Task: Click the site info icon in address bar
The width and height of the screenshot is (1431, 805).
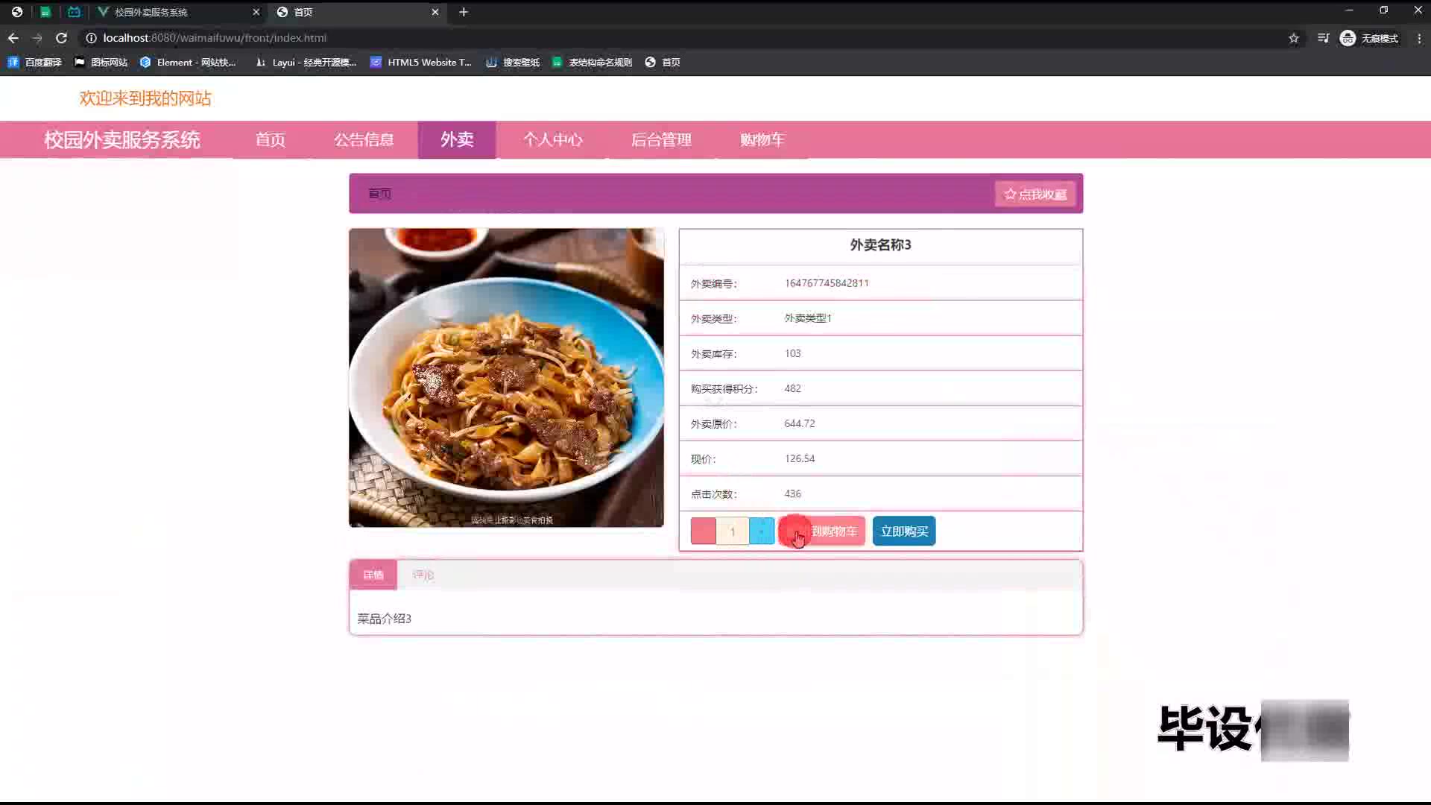Action: (91, 38)
